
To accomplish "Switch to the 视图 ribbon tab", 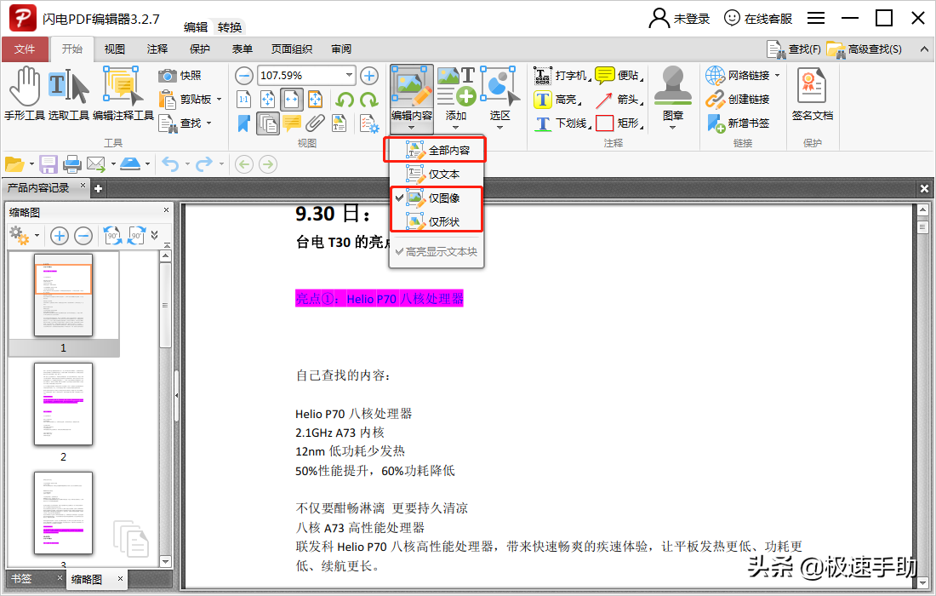I will [115, 49].
